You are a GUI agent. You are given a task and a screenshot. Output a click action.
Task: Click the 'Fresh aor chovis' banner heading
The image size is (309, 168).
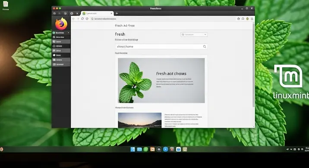click(171, 73)
